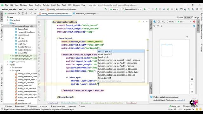Run the app with the green play icon
The width and height of the screenshot is (203, 114).
pos(145,9)
